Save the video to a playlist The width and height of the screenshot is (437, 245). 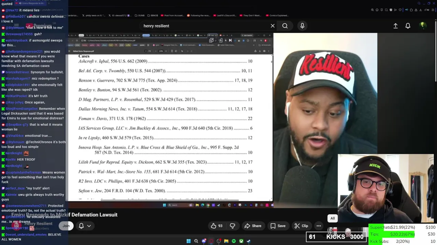pos(278,226)
